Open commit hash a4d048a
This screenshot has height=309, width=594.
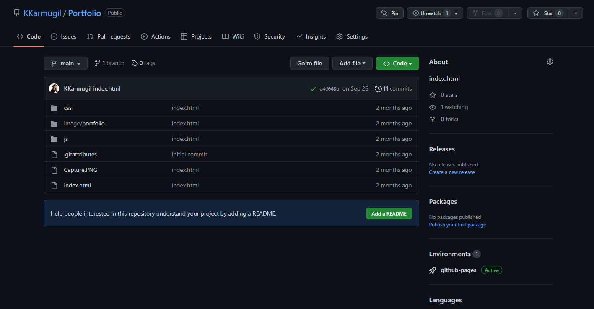pyautogui.click(x=329, y=89)
